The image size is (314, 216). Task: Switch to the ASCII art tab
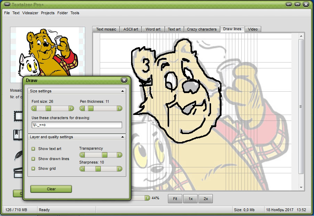point(130,29)
